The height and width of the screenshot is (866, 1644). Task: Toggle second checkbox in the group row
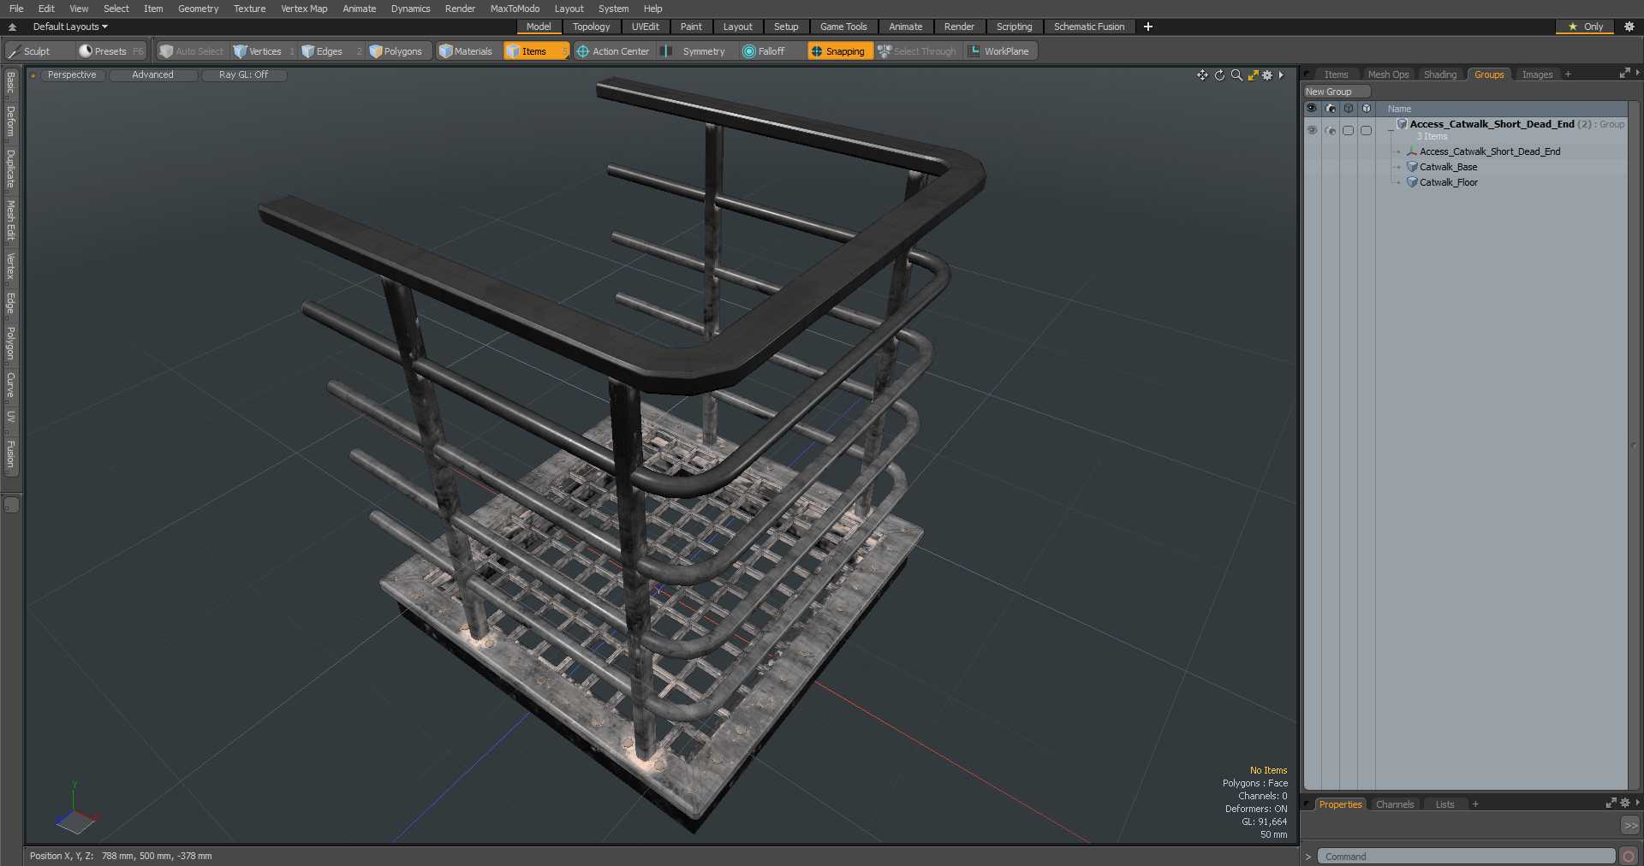point(1366,130)
